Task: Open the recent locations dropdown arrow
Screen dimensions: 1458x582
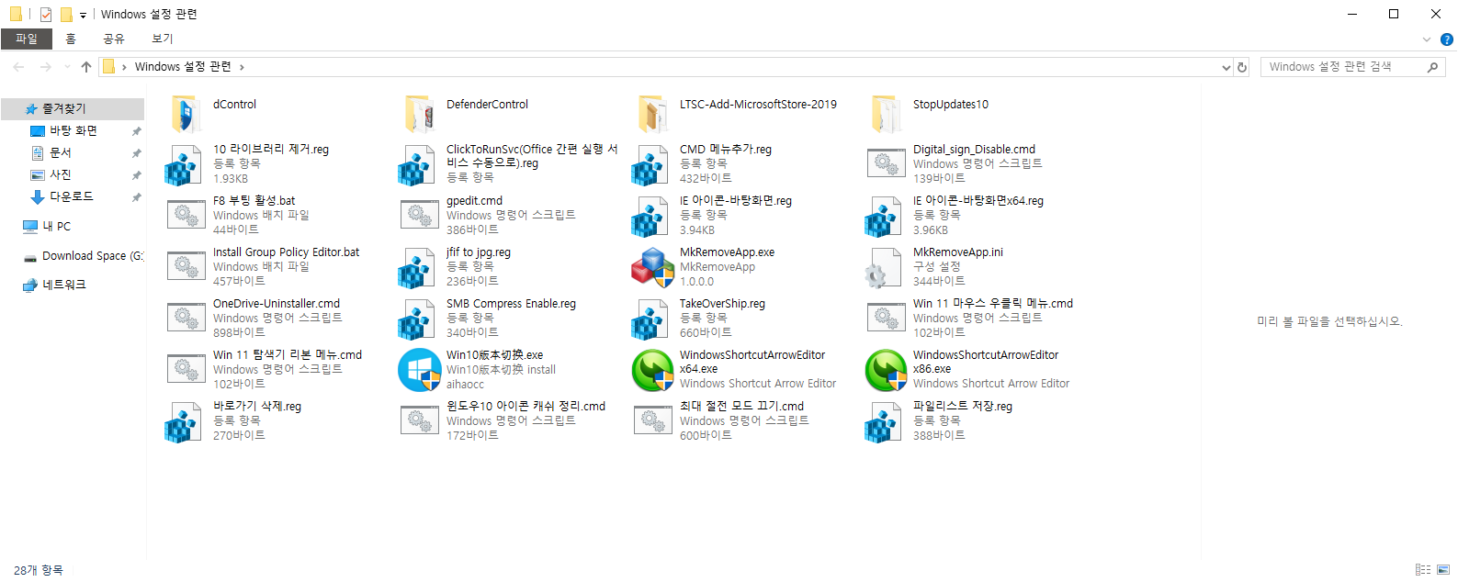Action: tap(67, 67)
